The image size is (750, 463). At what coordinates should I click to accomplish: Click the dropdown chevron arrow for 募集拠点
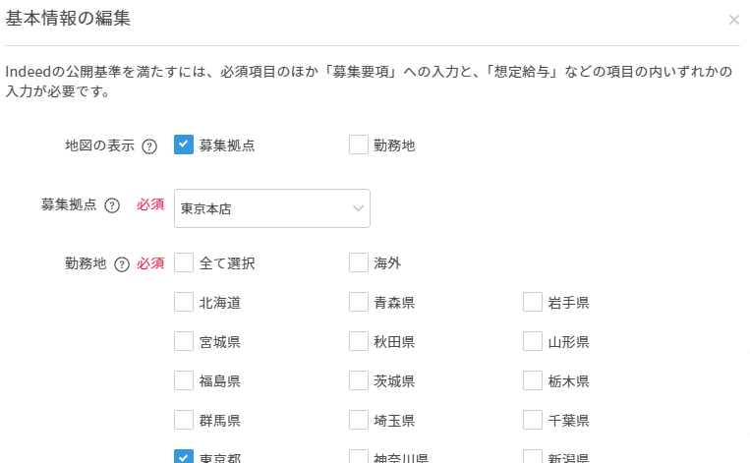coord(358,208)
